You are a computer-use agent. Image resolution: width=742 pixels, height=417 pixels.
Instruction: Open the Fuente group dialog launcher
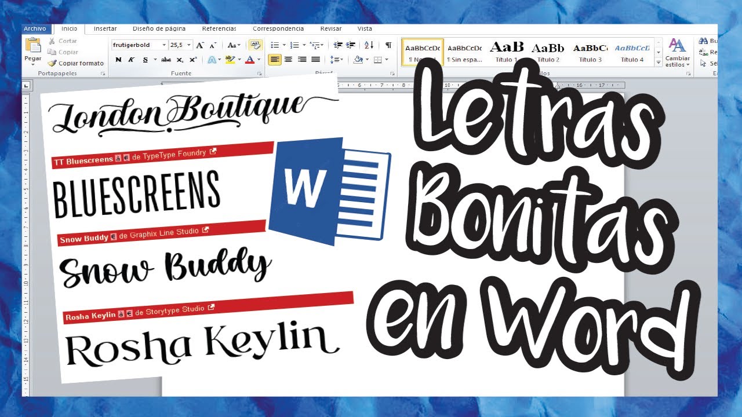point(260,74)
